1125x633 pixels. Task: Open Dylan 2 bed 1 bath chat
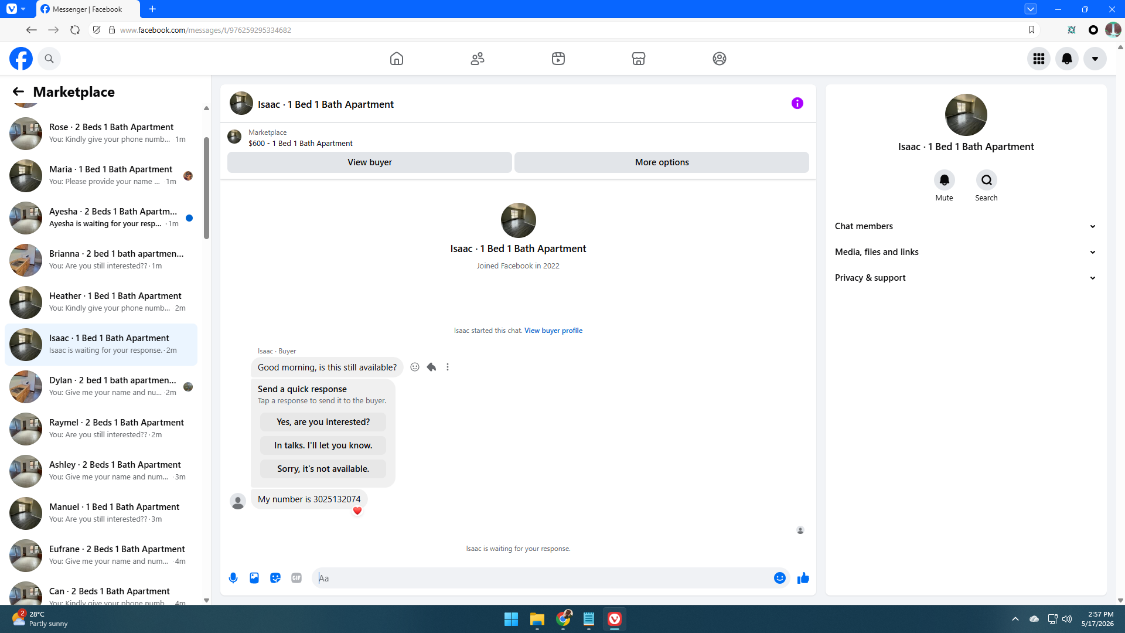coord(101,387)
